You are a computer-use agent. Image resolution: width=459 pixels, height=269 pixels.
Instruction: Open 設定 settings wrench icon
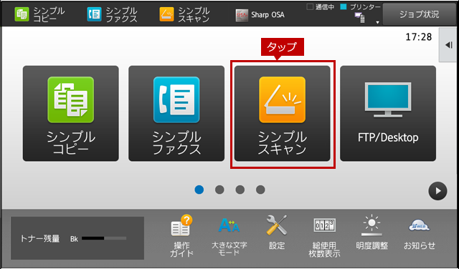pyautogui.click(x=277, y=233)
